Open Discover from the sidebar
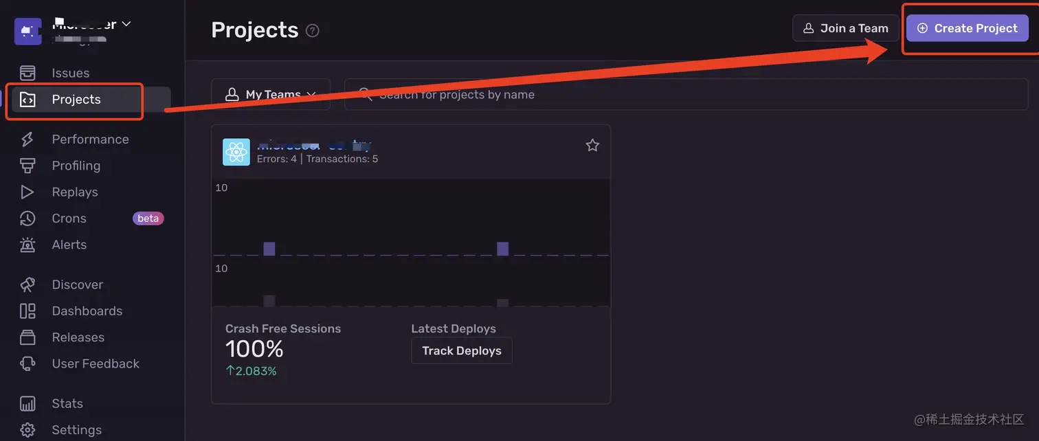The width and height of the screenshot is (1039, 441). click(x=78, y=284)
